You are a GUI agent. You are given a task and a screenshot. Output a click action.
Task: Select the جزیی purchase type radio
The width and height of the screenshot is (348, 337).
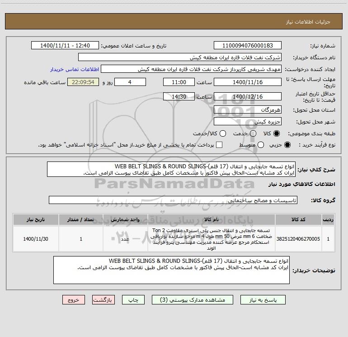pyautogui.click(x=287, y=145)
